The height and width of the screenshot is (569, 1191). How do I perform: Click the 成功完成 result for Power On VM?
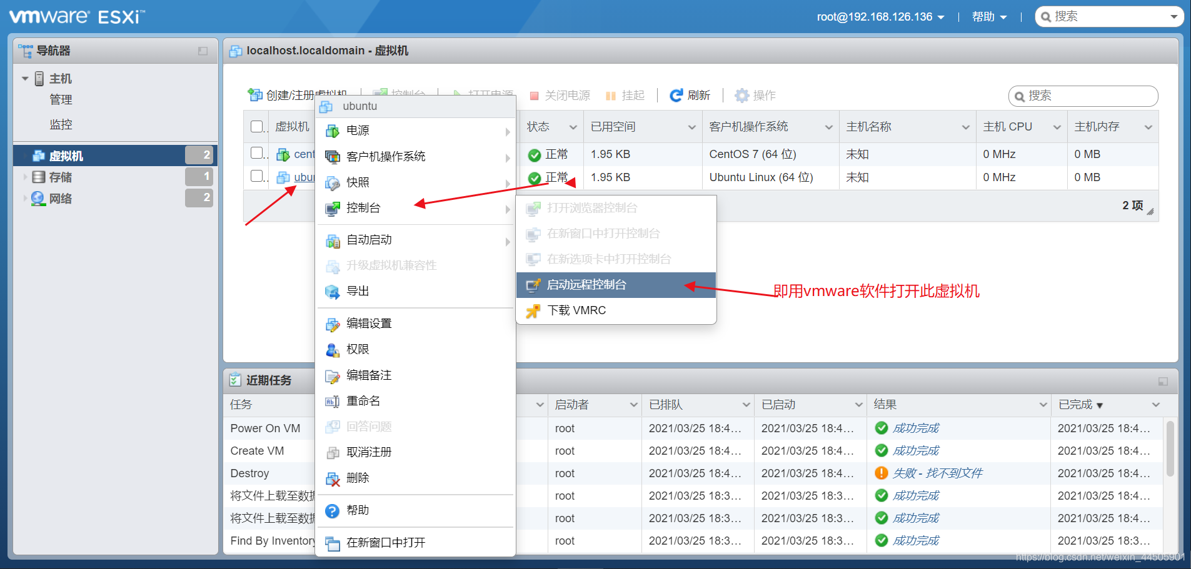point(915,428)
